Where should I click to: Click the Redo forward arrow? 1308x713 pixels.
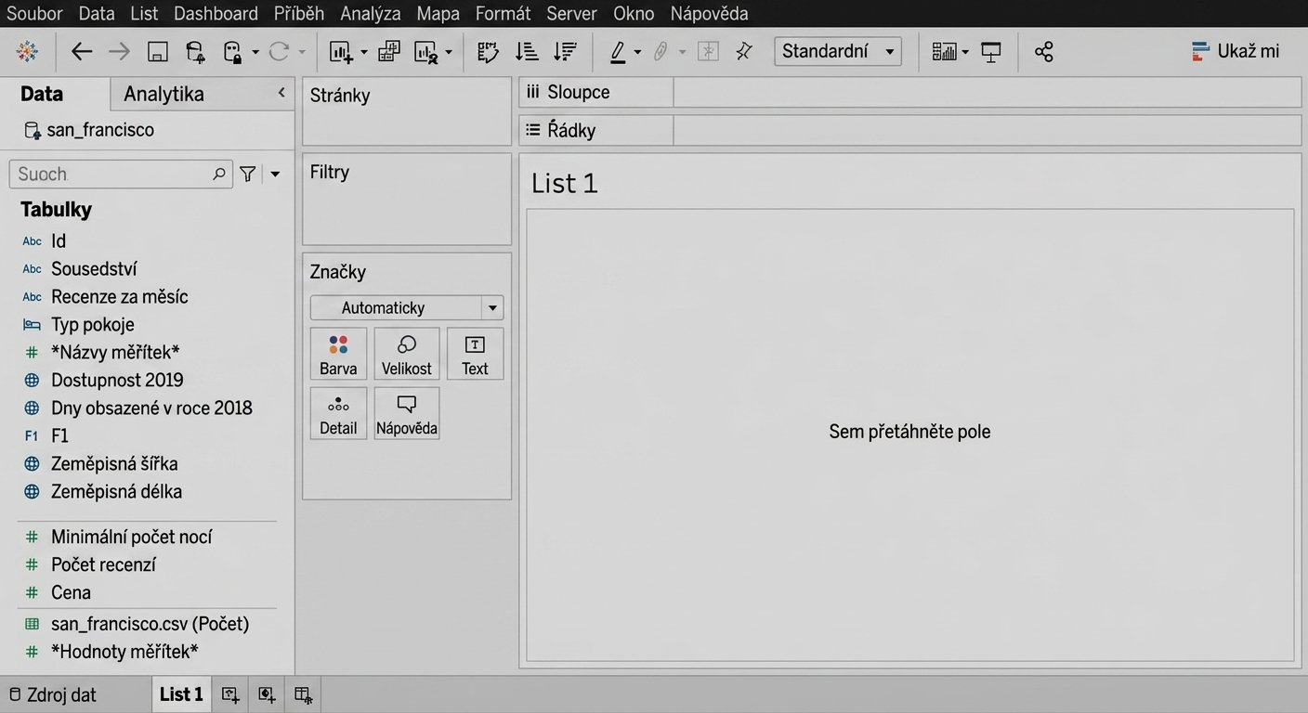tap(119, 52)
